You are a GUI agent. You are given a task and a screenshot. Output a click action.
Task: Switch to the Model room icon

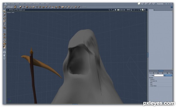(143, 4)
